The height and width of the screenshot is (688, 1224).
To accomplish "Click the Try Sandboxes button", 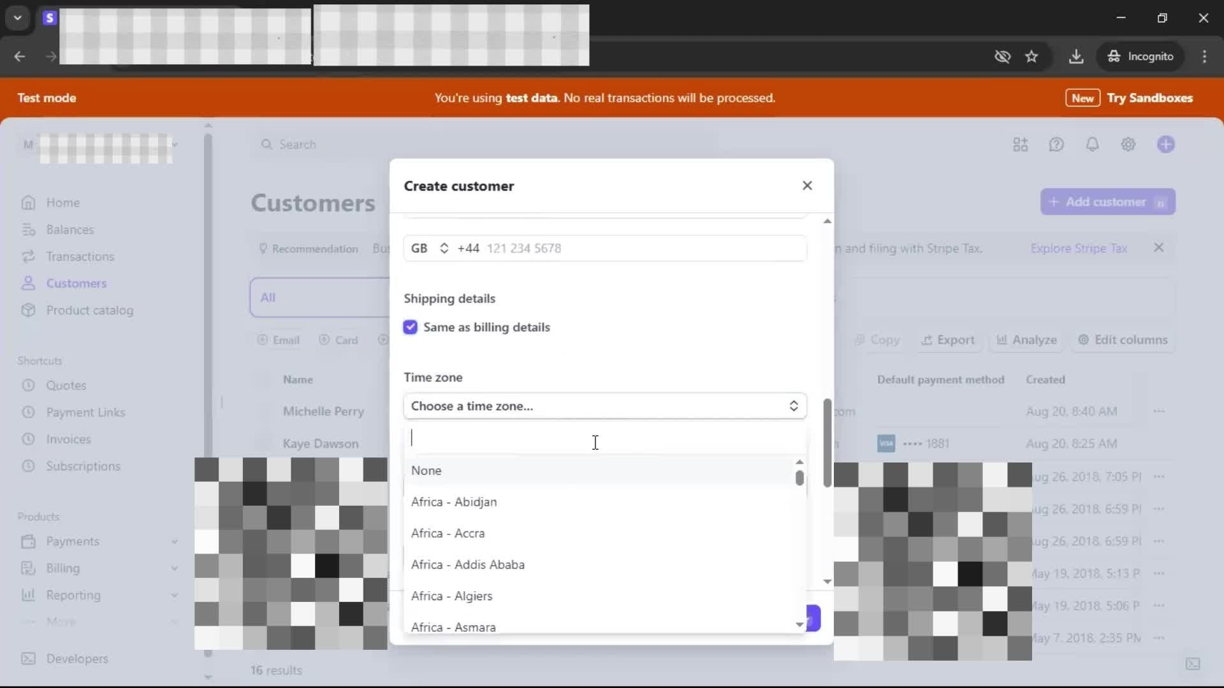I will (1149, 98).
